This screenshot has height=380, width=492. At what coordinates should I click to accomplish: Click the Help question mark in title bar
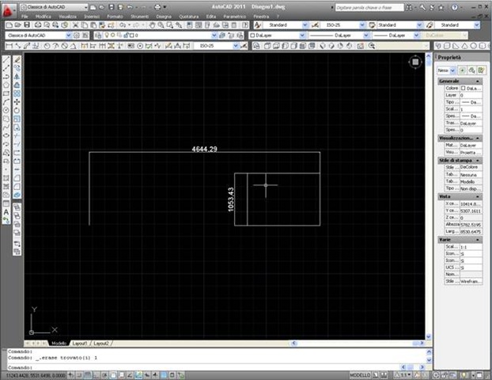pyautogui.click(x=454, y=7)
